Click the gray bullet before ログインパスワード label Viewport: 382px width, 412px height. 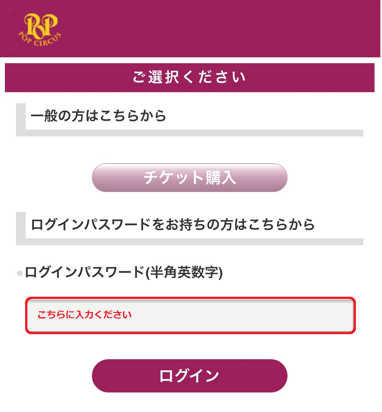(20, 273)
